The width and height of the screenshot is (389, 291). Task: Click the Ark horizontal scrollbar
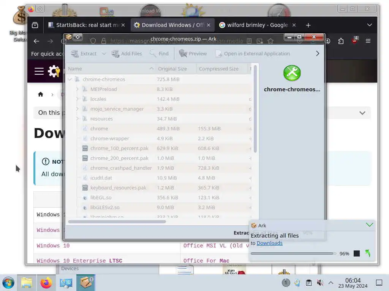pos(117,222)
